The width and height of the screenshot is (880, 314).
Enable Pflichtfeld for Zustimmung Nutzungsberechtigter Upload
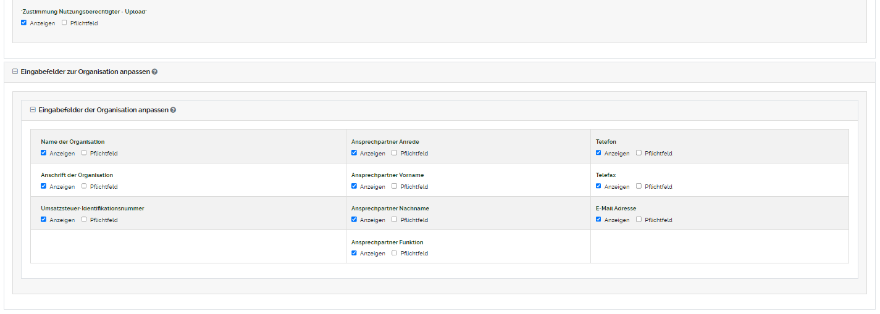pyautogui.click(x=64, y=23)
